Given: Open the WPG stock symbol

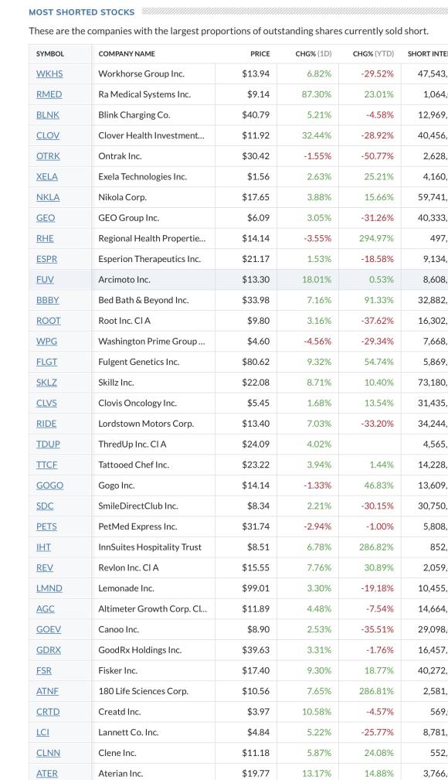Looking at the screenshot, I should [47, 341].
